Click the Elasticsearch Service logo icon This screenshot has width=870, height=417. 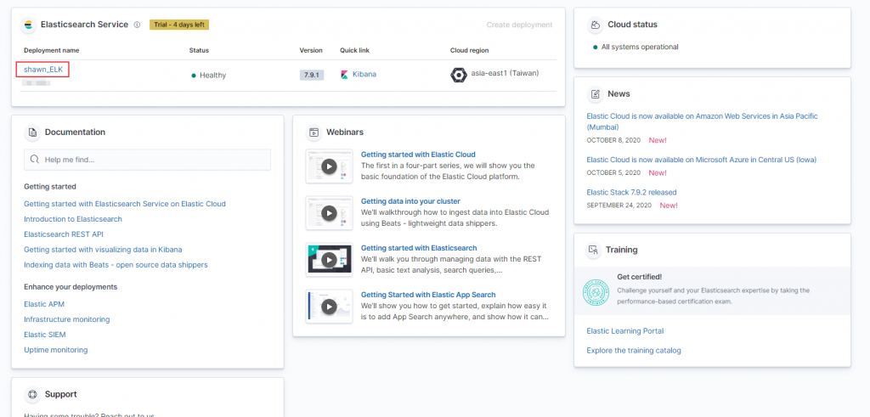[x=28, y=25]
